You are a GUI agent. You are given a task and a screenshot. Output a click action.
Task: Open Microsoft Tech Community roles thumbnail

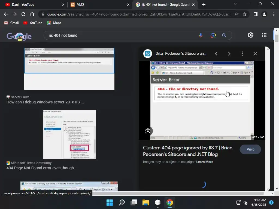pos(69,135)
